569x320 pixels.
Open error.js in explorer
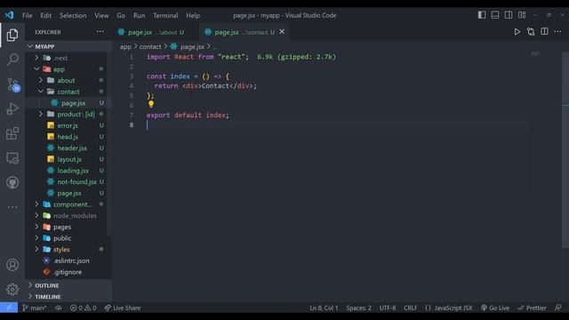[x=68, y=125]
